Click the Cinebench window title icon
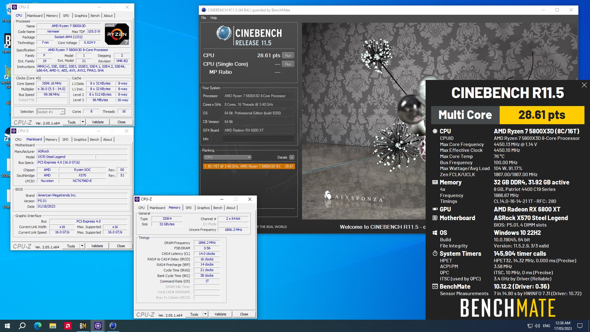 coord(203,10)
